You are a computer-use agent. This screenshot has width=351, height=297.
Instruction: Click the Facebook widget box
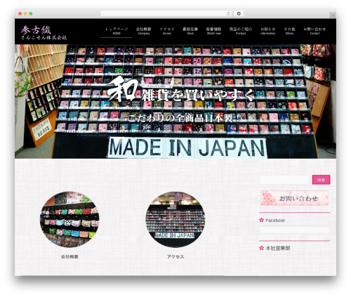[295, 230]
